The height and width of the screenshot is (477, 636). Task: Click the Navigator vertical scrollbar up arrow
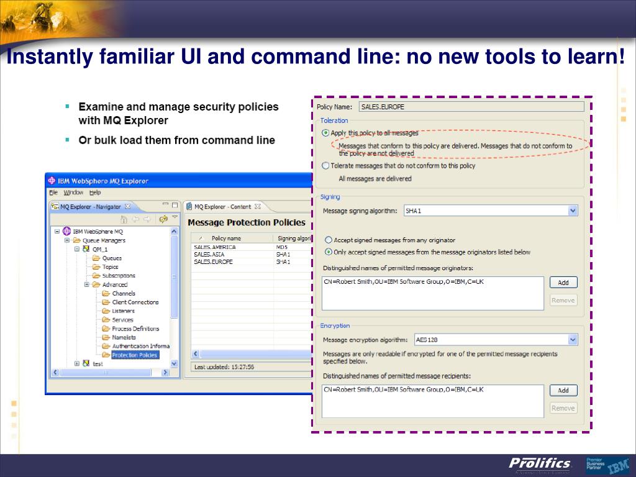174,231
